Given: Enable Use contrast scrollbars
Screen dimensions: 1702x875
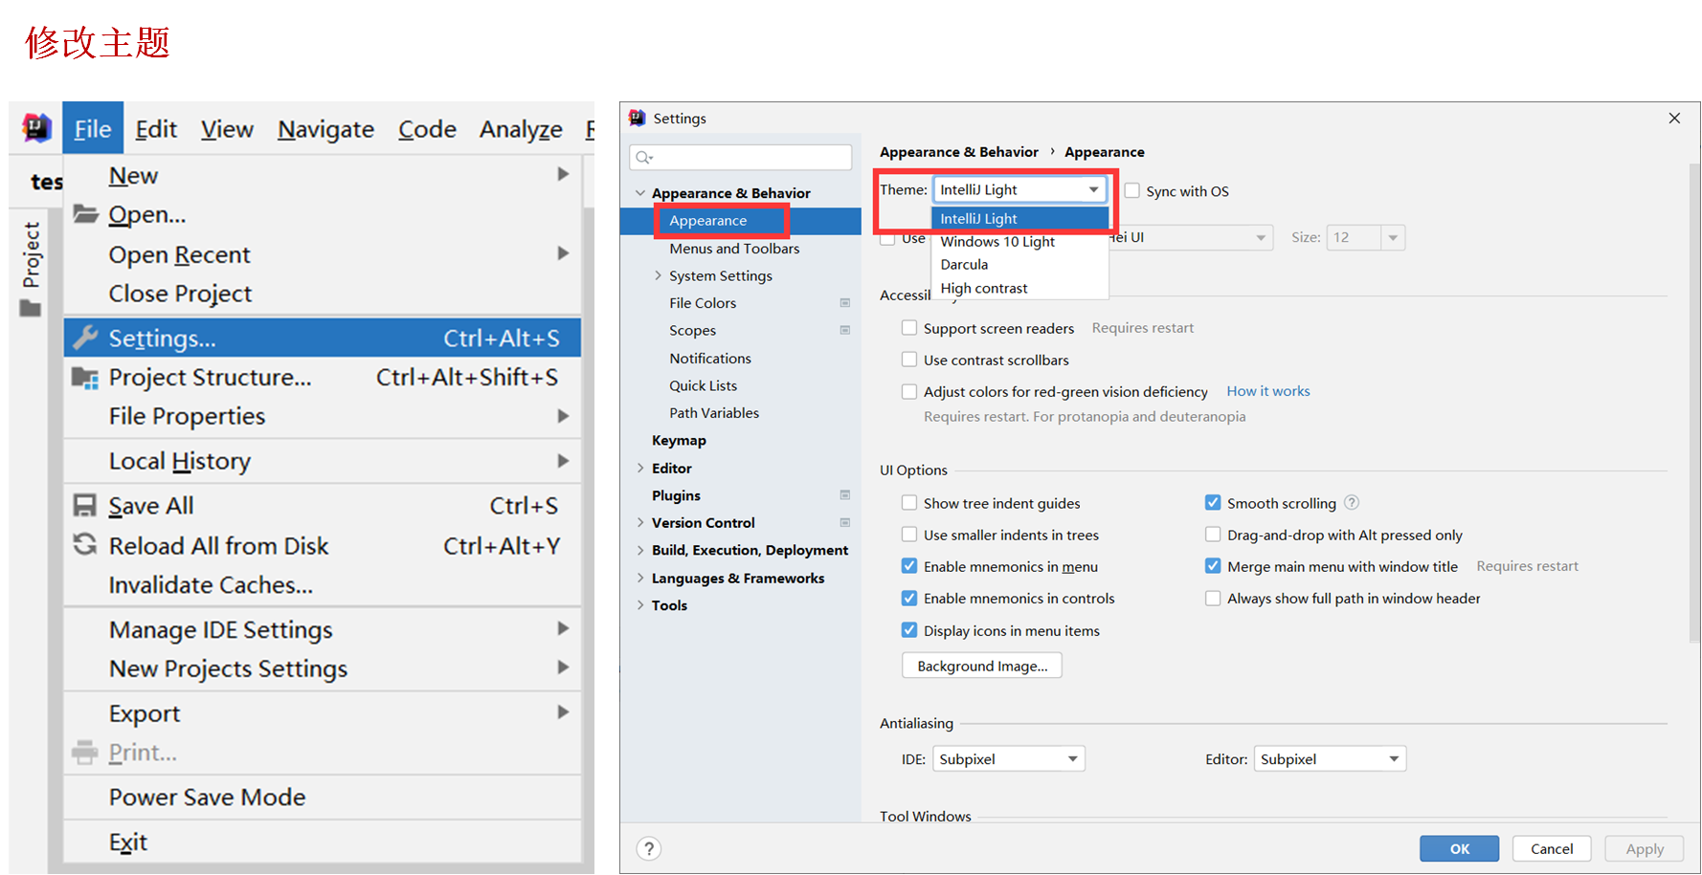Looking at the screenshot, I should coord(909,360).
